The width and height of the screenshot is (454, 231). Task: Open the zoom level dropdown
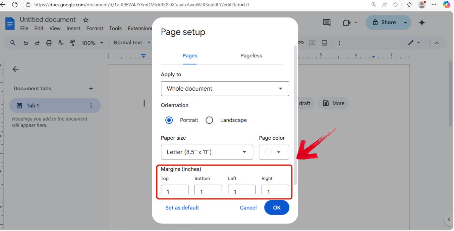[92, 43]
